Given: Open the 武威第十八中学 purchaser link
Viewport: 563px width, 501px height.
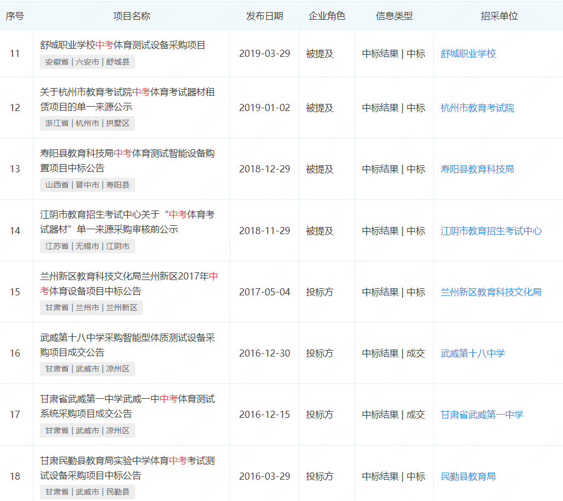Looking at the screenshot, I should point(473,353).
